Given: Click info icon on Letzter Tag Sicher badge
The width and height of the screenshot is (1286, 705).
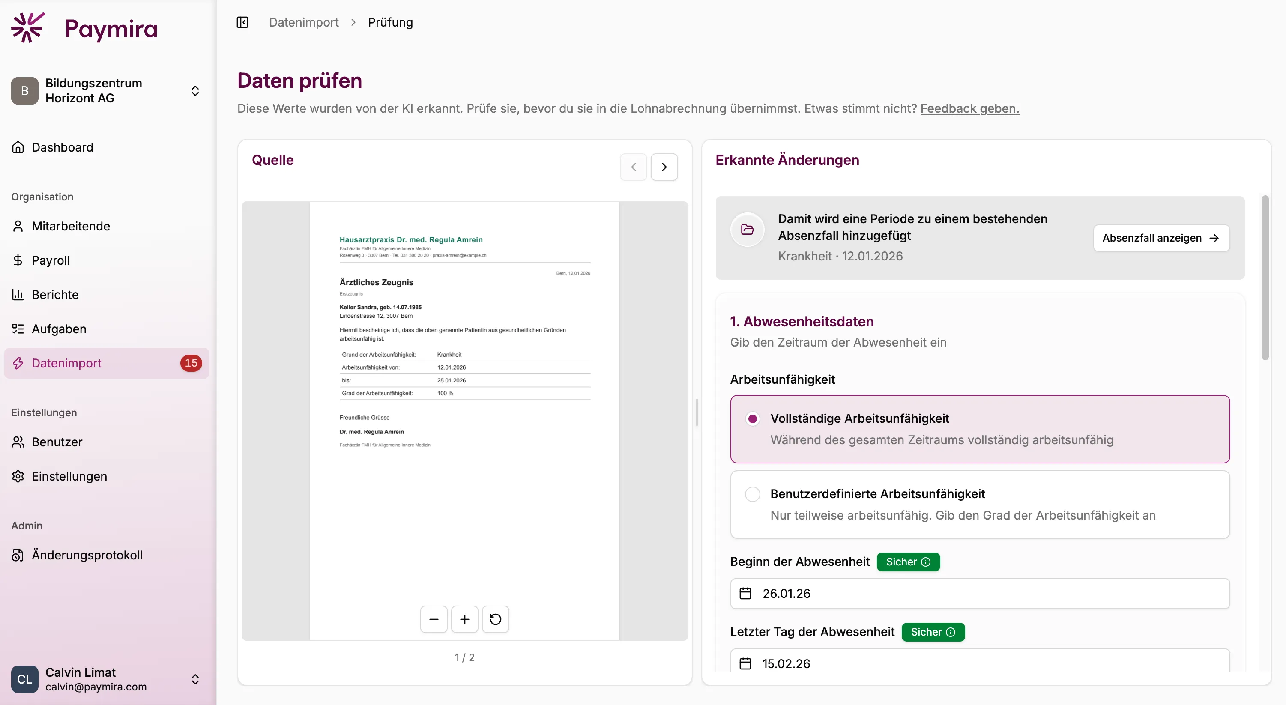Looking at the screenshot, I should (x=951, y=632).
